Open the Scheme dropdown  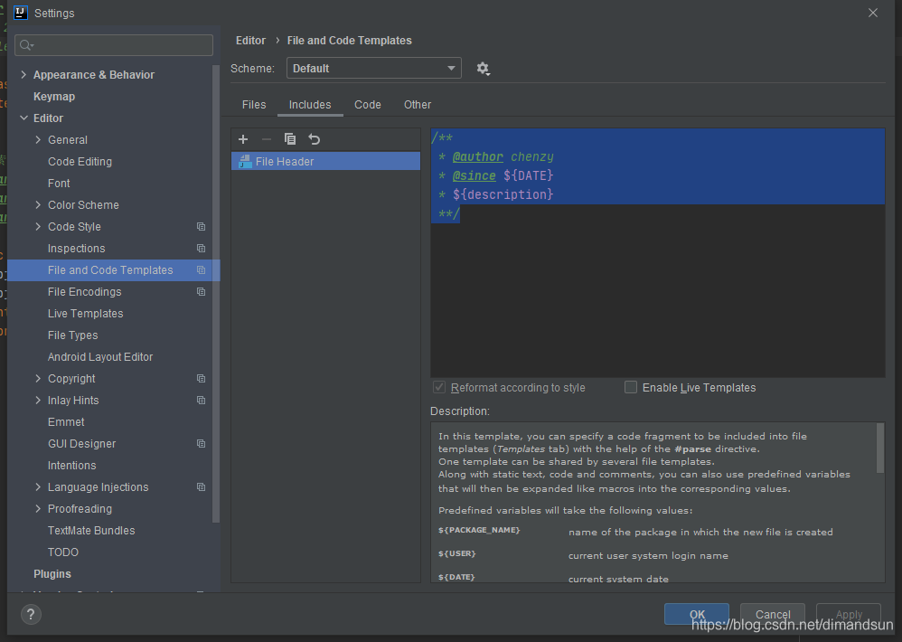[374, 68]
